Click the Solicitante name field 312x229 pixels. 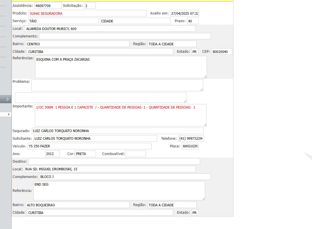point(95,139)
